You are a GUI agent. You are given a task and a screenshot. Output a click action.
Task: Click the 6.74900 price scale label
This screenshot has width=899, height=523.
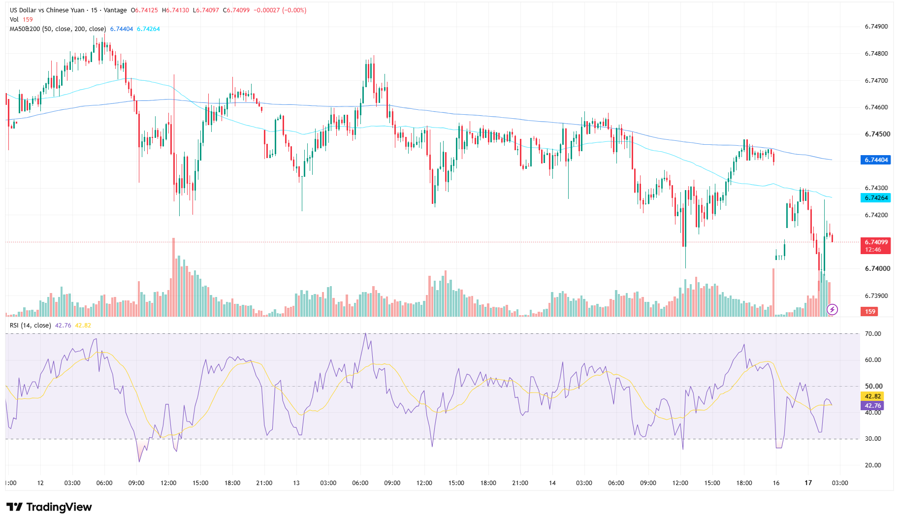coord(876,27)
